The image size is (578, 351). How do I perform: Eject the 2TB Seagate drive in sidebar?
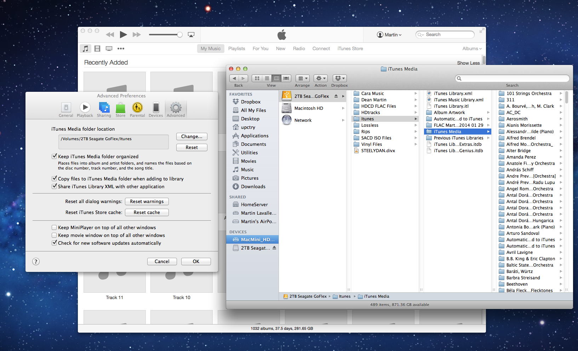click(x=274, y=248)
